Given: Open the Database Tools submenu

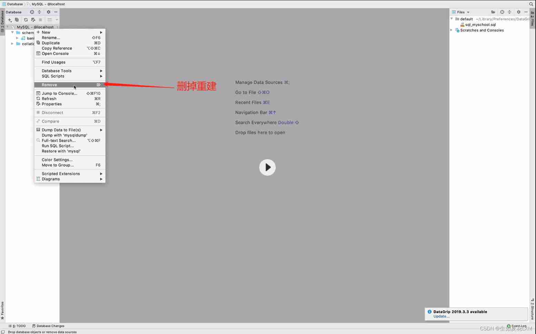Looking at the screenshot, I should tap(70, 71).
